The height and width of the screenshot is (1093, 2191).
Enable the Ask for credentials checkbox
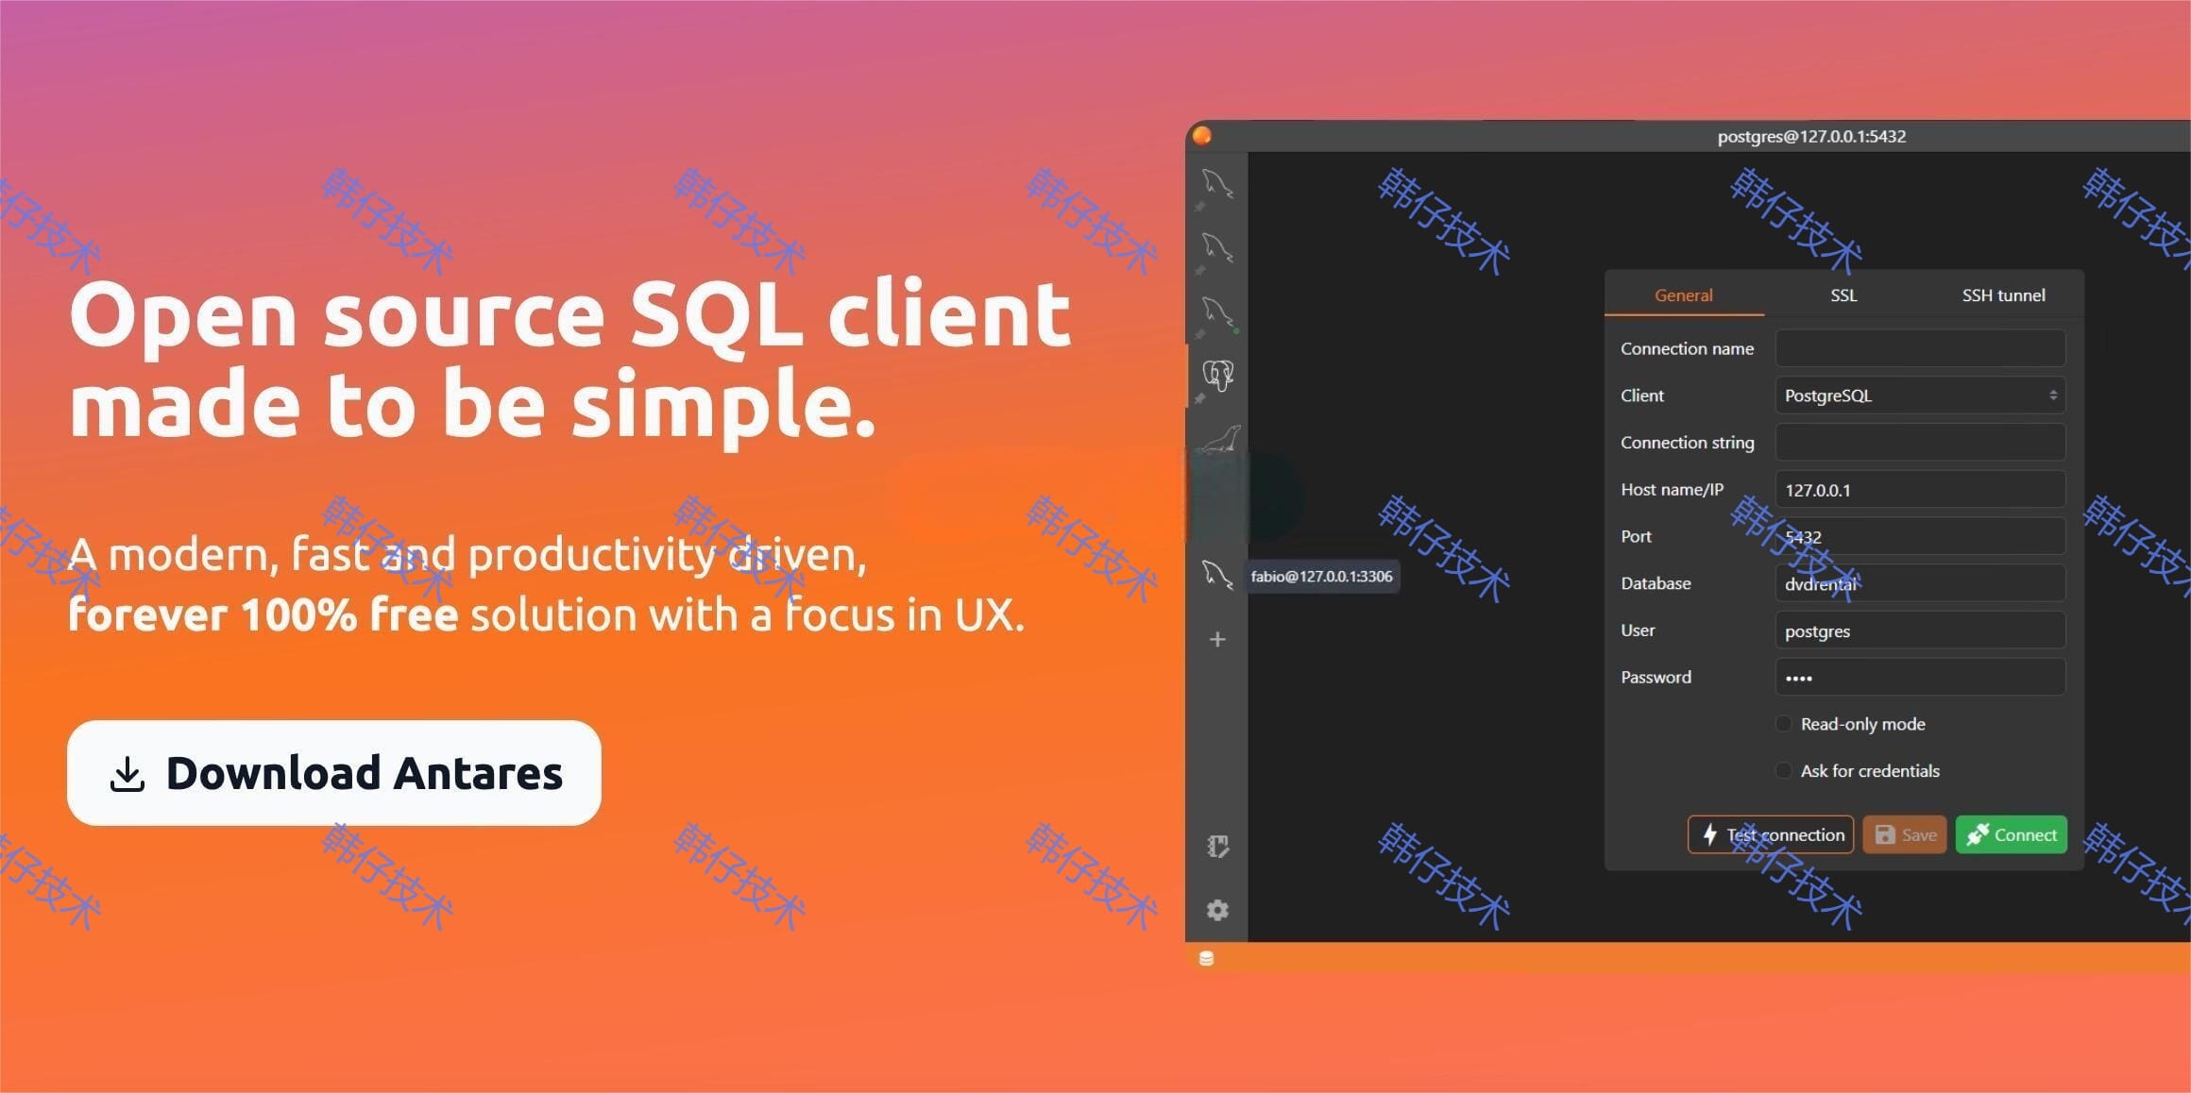coord(1783,771)
